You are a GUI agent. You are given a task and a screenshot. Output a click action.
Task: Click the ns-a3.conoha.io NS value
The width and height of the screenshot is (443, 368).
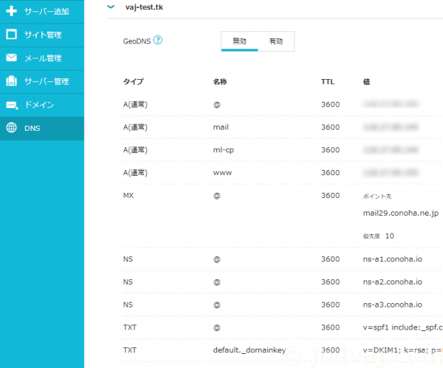click(x=392, y=304)
